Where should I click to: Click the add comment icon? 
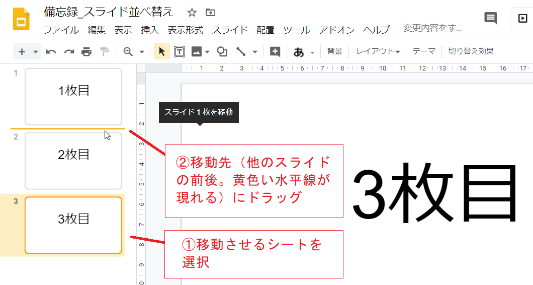tap(275, 52)
